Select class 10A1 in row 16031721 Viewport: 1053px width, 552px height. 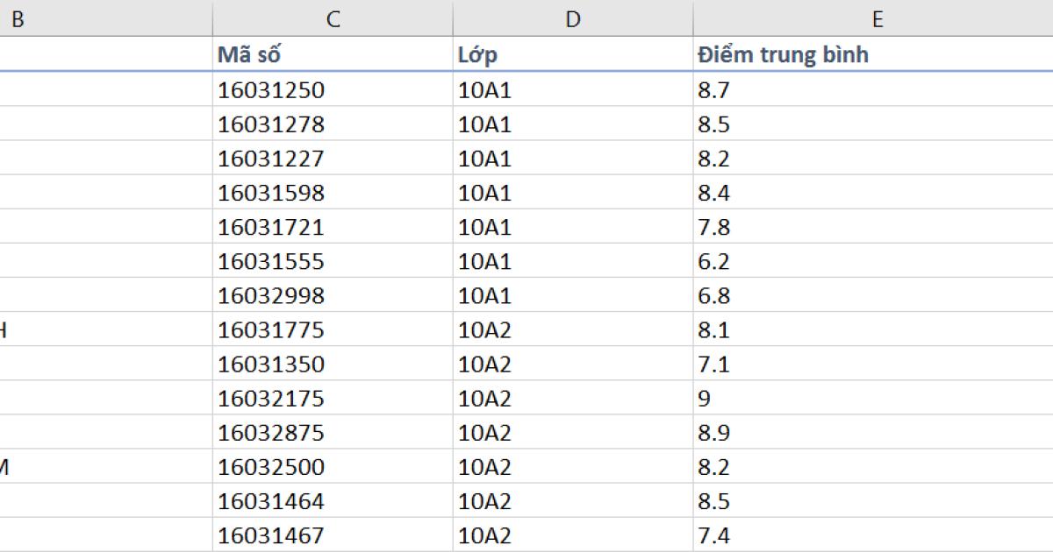[573, 226]
